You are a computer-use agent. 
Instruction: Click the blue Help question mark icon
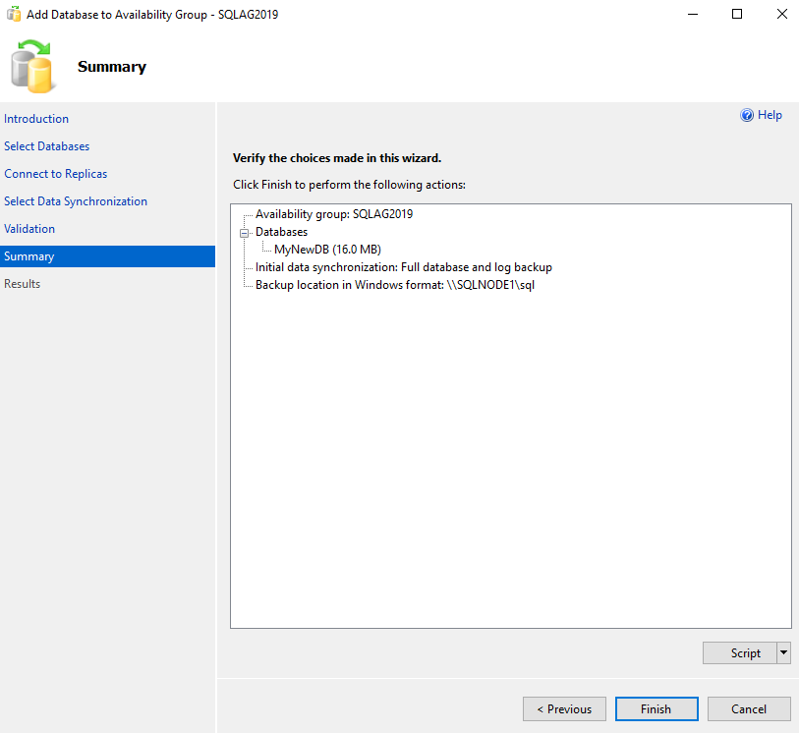tap(747, 115)
